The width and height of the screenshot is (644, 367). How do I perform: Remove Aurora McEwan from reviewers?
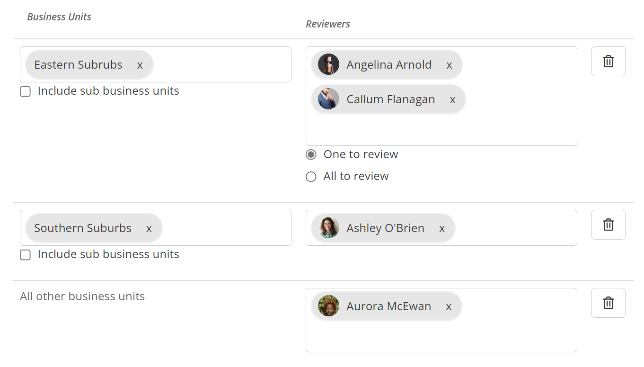(x=449, y=306)
